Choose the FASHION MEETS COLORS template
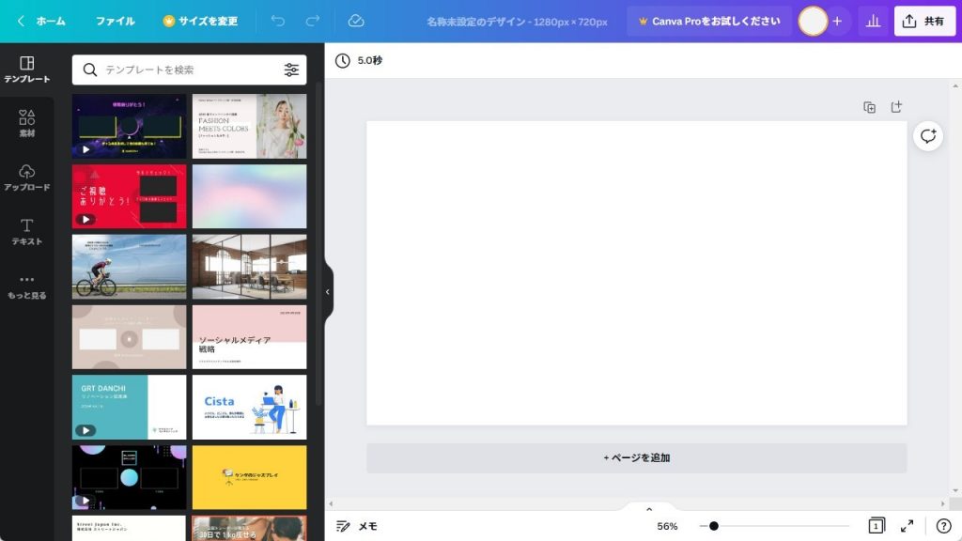This screenshot has width=962, height=541. pos(249,127)
